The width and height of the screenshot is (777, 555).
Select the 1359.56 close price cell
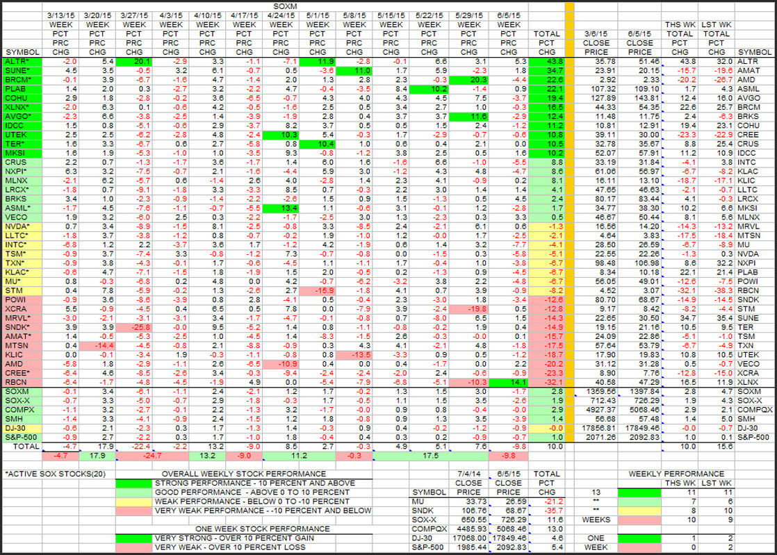[x=596, y=392]
